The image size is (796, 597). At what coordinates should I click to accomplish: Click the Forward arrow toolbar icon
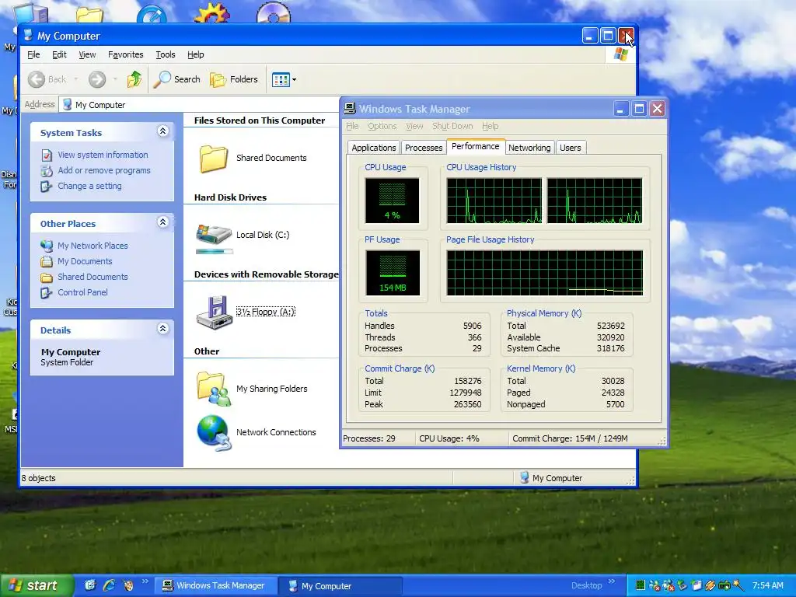(97, 79)
